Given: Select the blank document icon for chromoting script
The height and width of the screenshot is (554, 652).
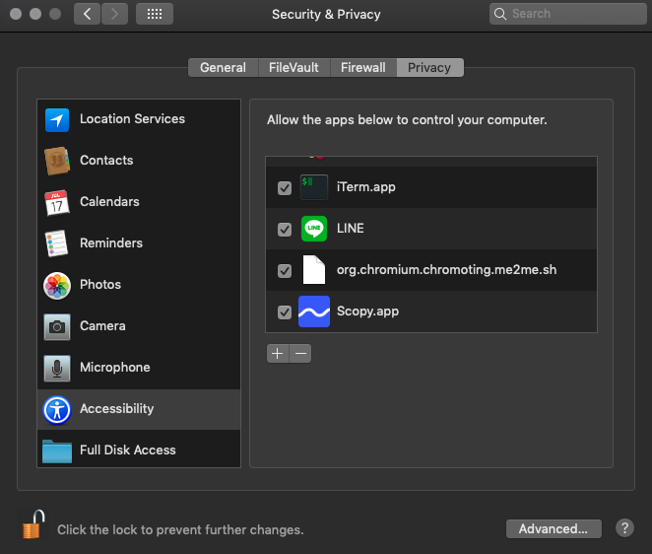Looking at the screenshot, I should 314,270.
